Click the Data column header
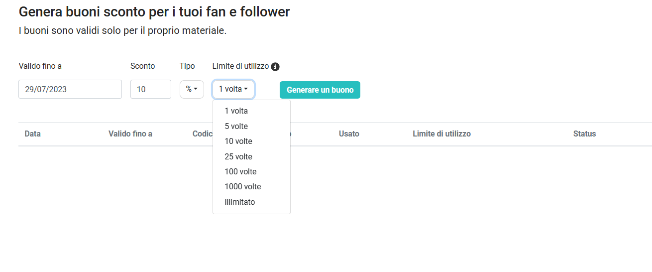652x272 pixels. pos(32,134)
